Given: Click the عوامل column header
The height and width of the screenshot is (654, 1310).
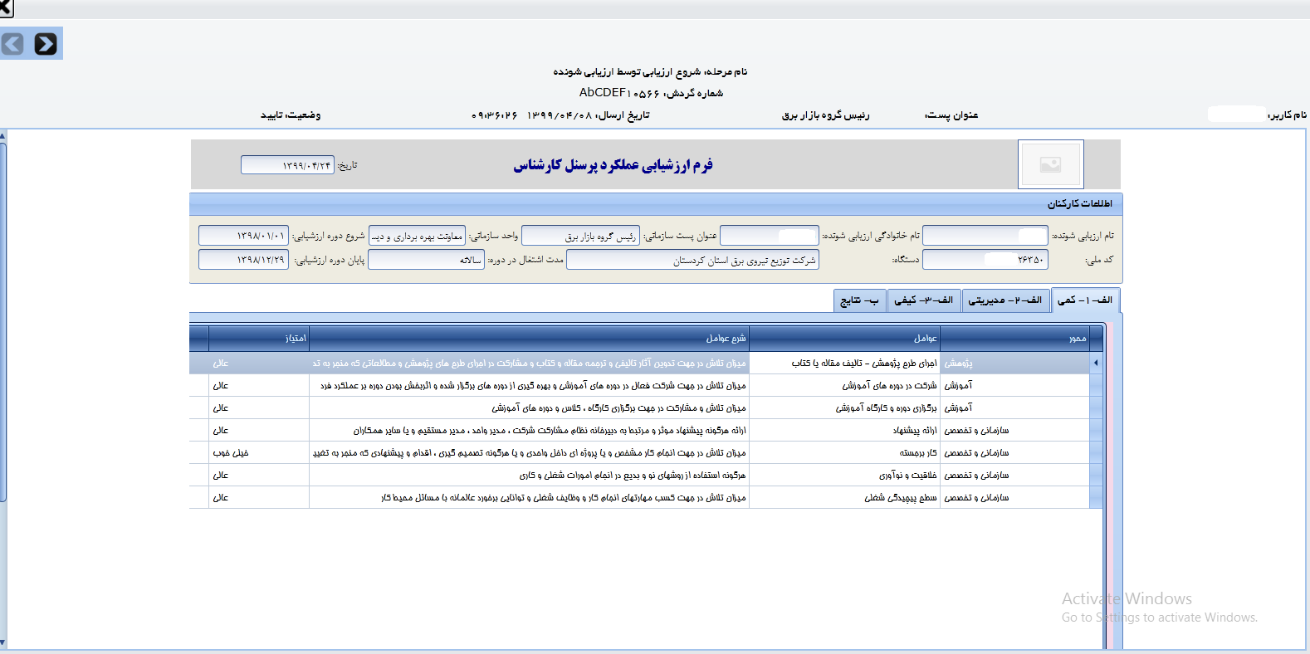Looking at the screenshot, I should point(844,338).
